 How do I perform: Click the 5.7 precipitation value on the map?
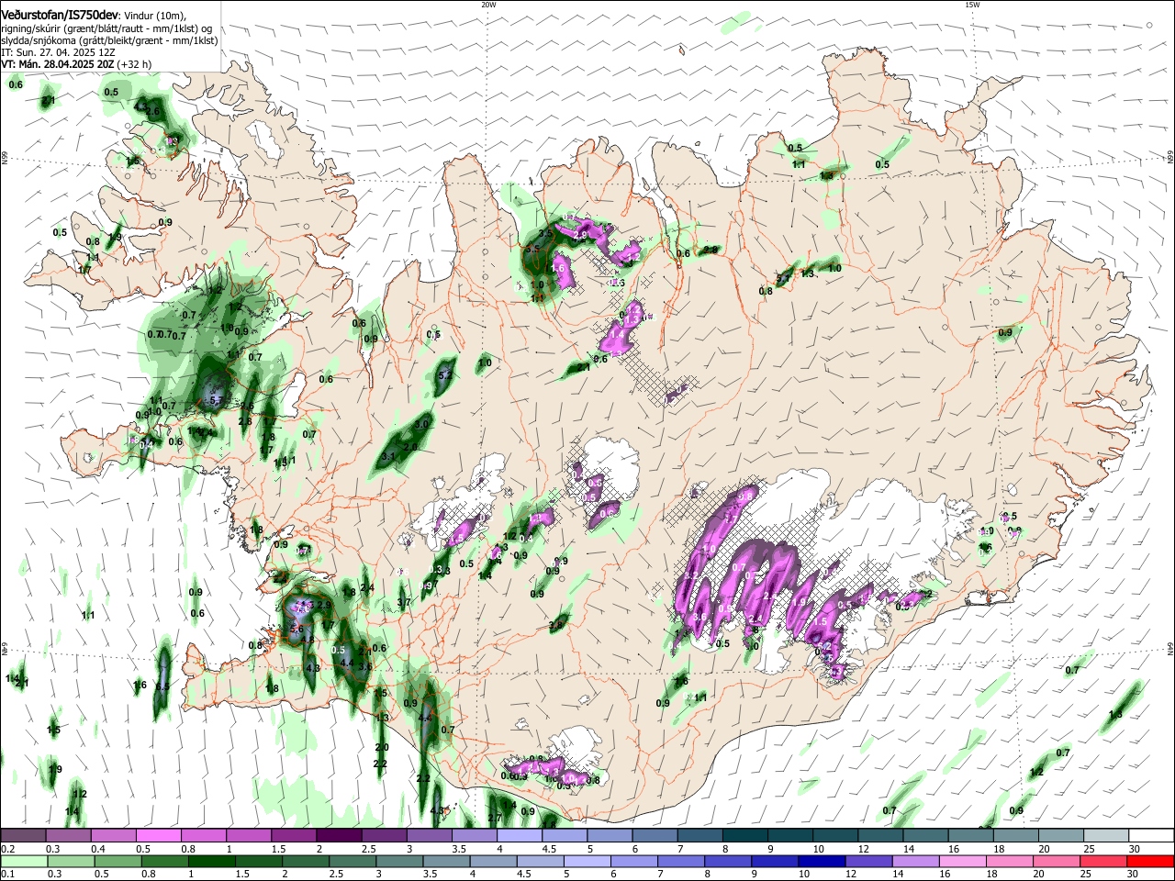(217, 400)
